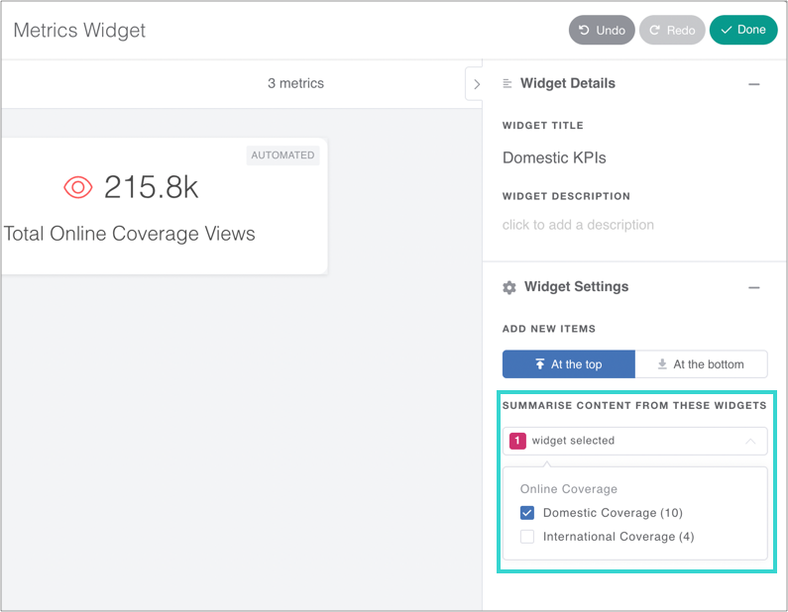Click the Widget Settings gear icon
The width and height of the screenshot is (788, 612).
pyautogui.click(x=509, y=287)
